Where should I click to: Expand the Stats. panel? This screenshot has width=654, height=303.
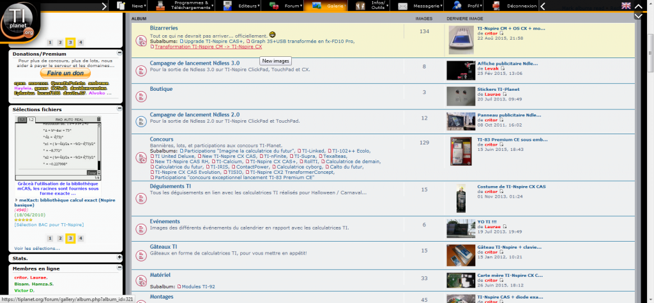119,258
